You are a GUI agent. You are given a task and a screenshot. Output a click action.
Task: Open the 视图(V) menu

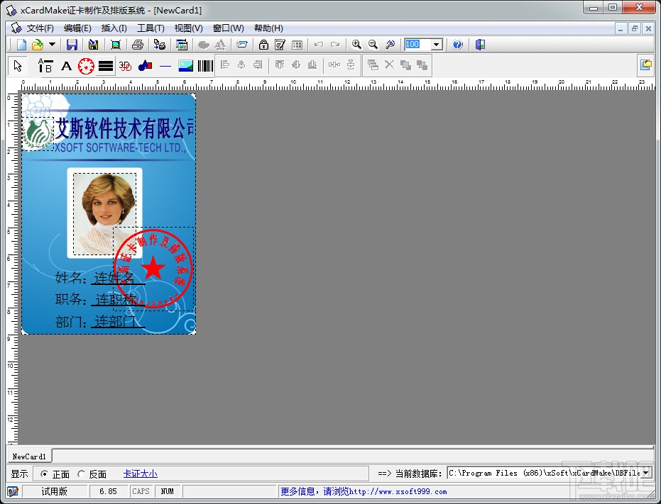point(188,28)
